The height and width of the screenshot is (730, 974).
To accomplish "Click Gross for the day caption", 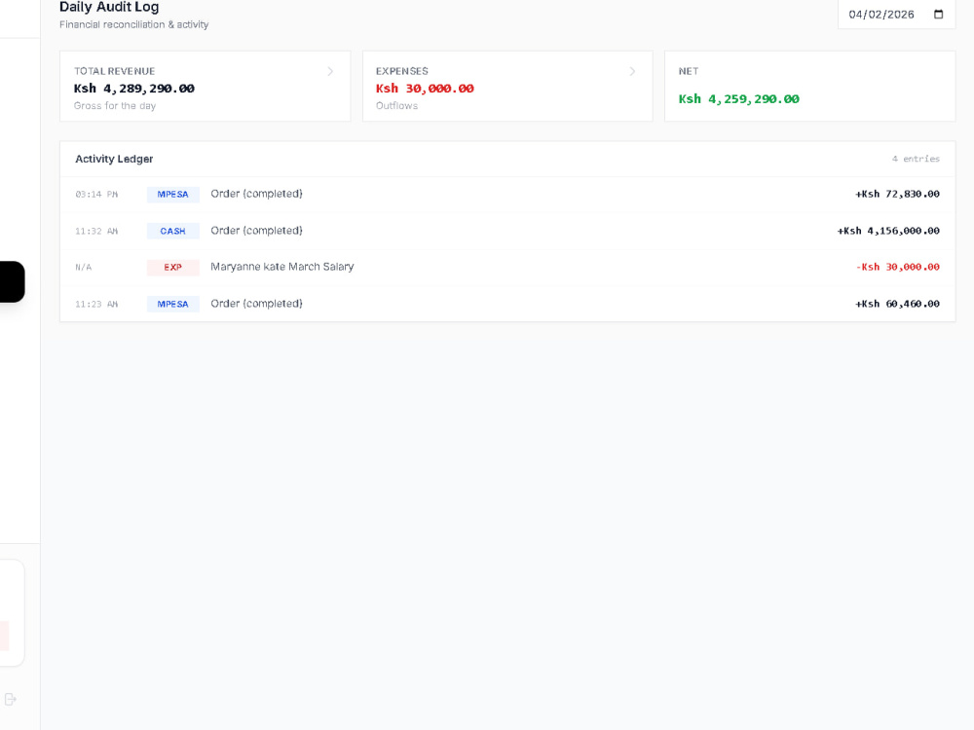I will pos(115,105).
